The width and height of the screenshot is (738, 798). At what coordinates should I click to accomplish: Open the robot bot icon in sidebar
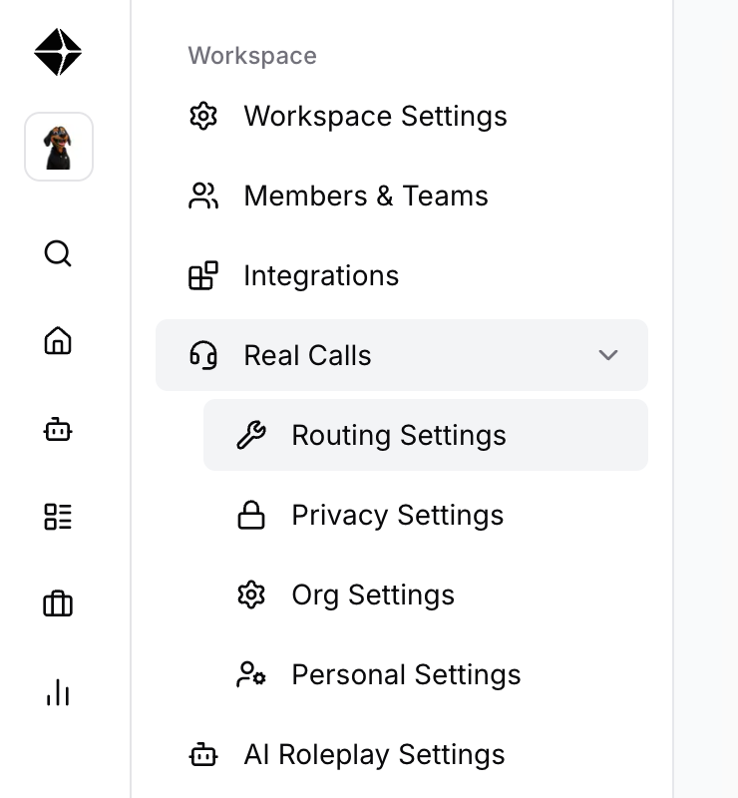[58, 430]
